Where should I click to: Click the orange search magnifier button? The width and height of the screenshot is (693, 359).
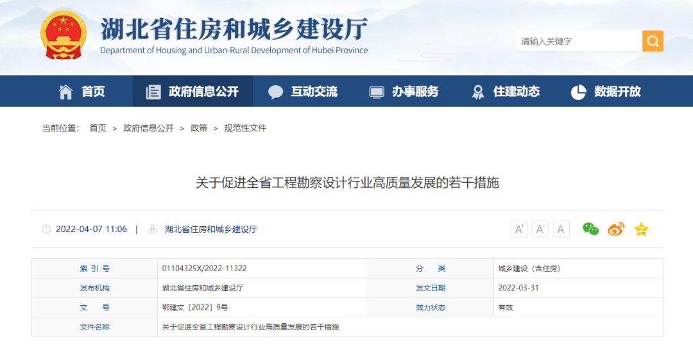point(653,41)
